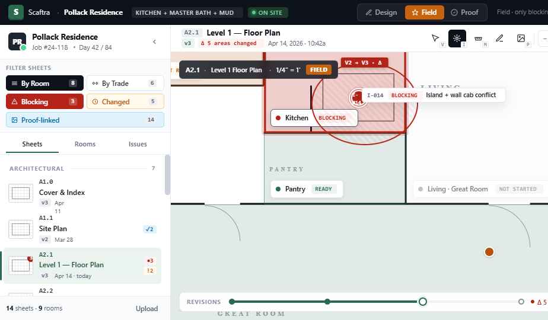Viewport: 548px width, 320px height.
Task: Click the Level 1 Floor Plan thumbnail
Action: coord(21,265)
